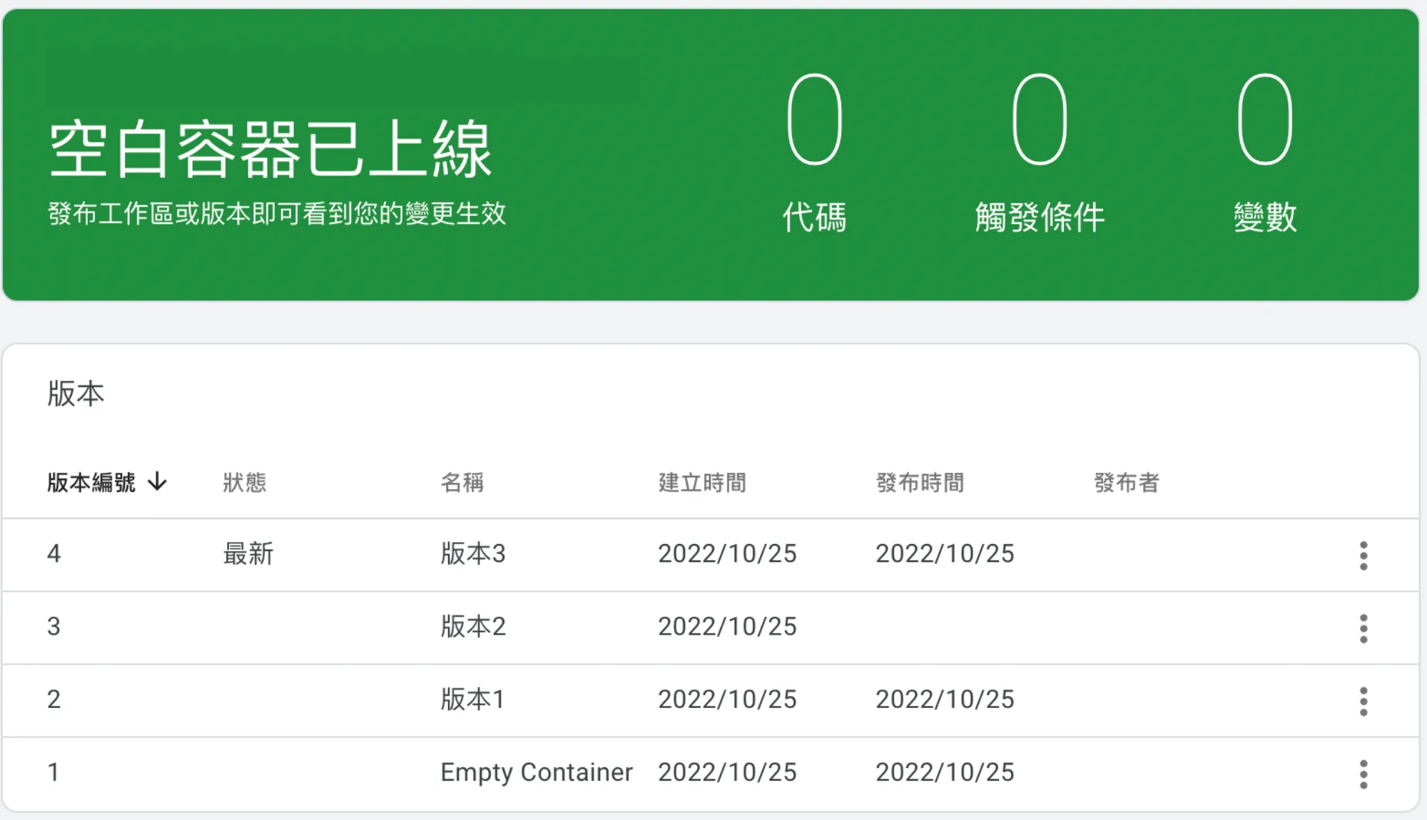Open the three-dot menu for version 4

pos(1363,555)
